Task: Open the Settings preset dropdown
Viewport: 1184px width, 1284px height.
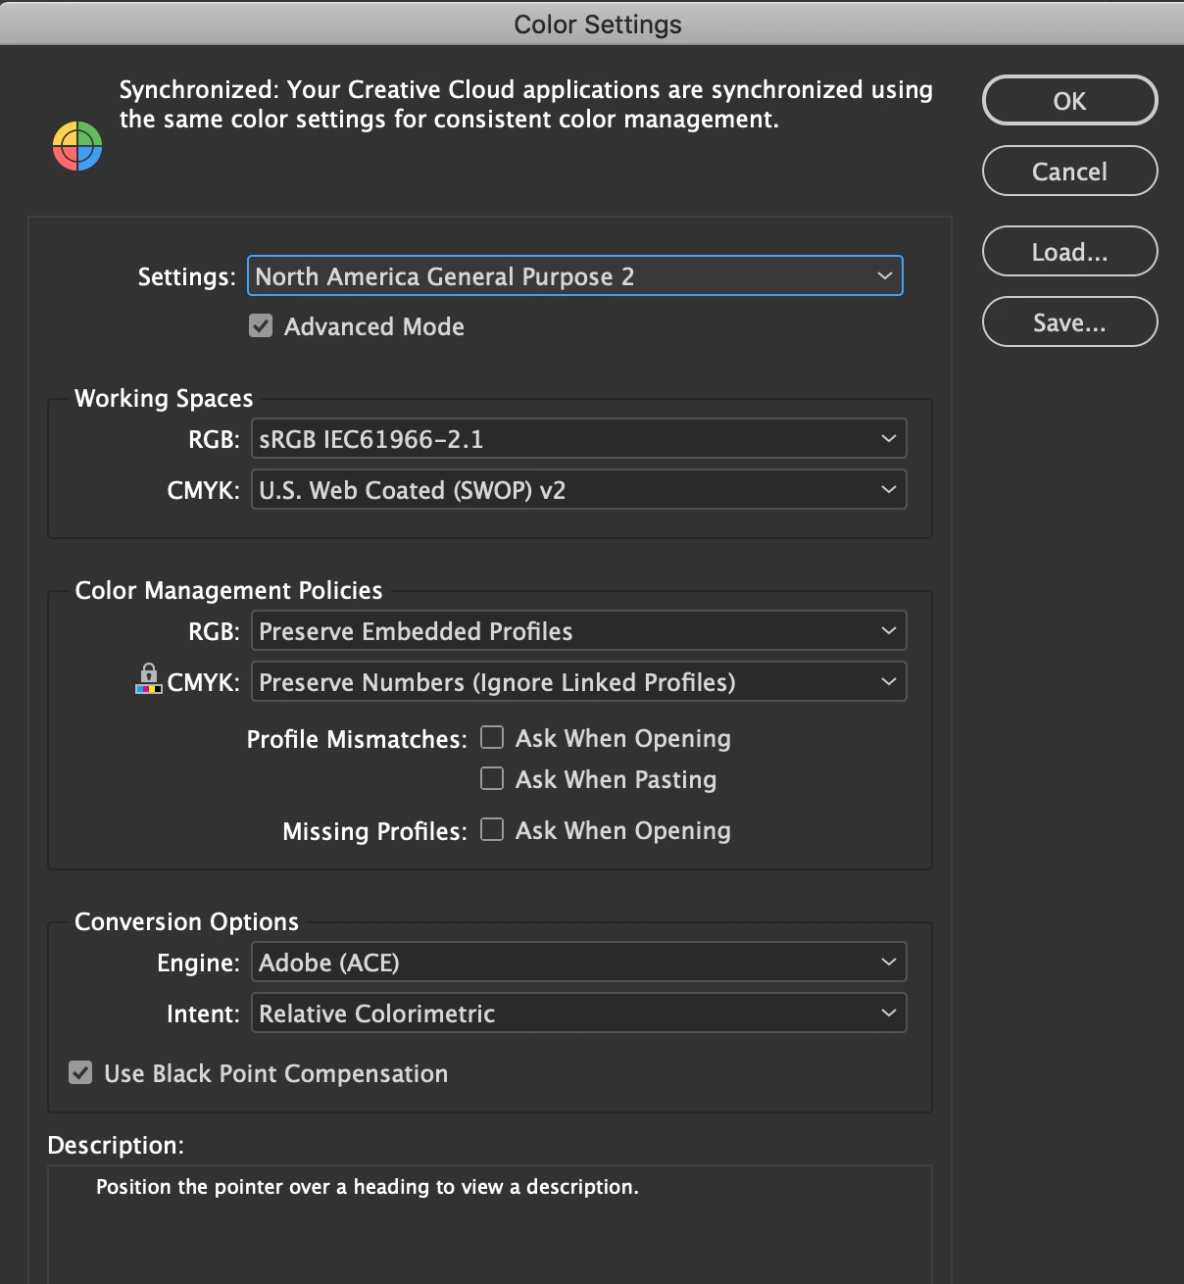Action: click(x=575, y=275)
